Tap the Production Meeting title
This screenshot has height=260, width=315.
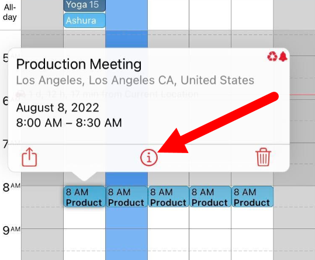(79, 64)
